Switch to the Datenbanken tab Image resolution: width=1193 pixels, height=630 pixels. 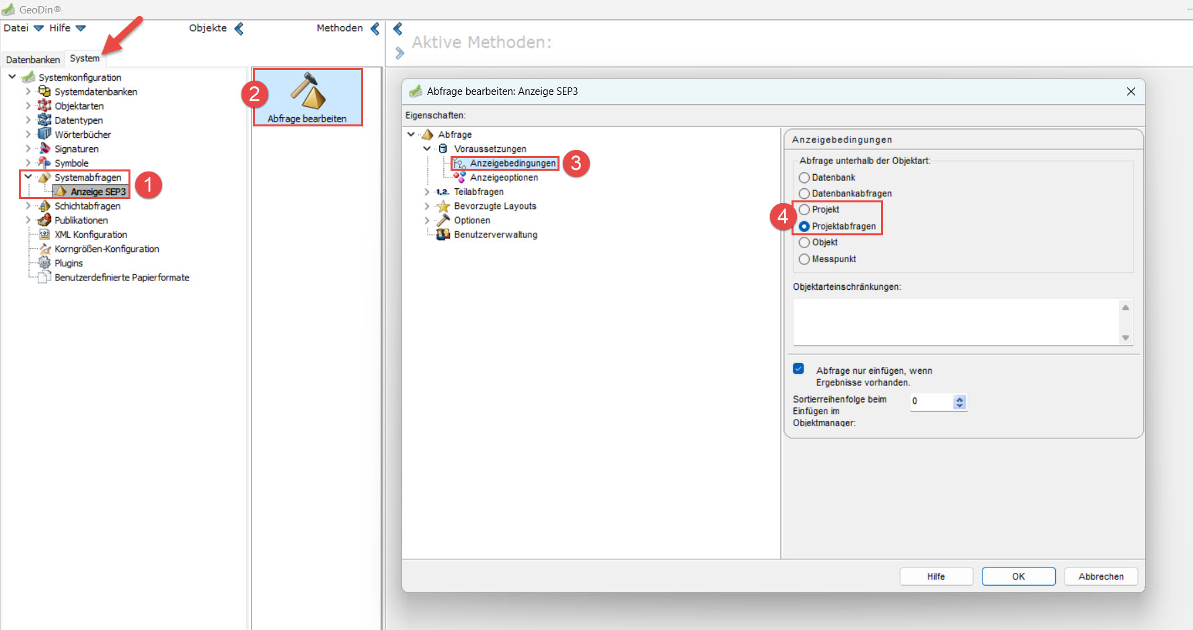(32, 59)
